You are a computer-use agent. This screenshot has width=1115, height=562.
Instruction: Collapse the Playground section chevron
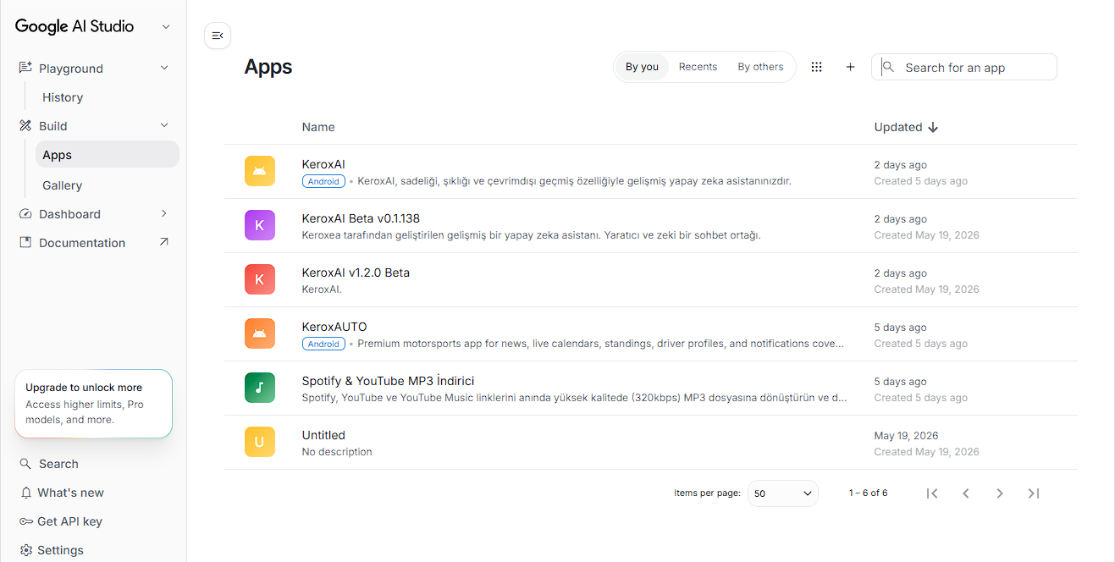coord(164,68)
